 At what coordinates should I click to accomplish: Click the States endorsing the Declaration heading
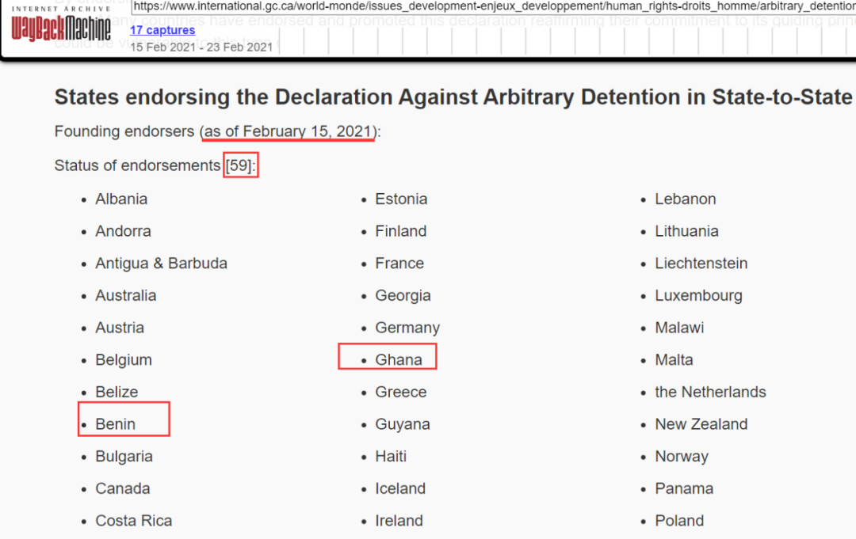point(453,97)
